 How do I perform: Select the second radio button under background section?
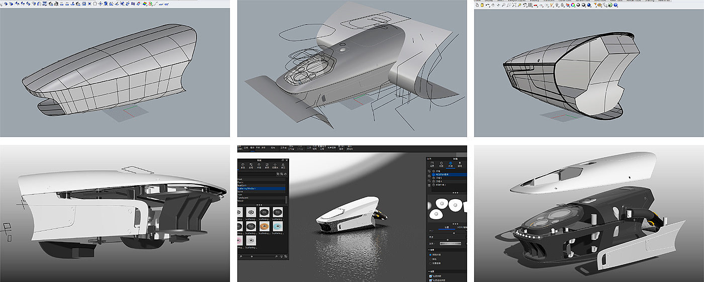[430, 260]
